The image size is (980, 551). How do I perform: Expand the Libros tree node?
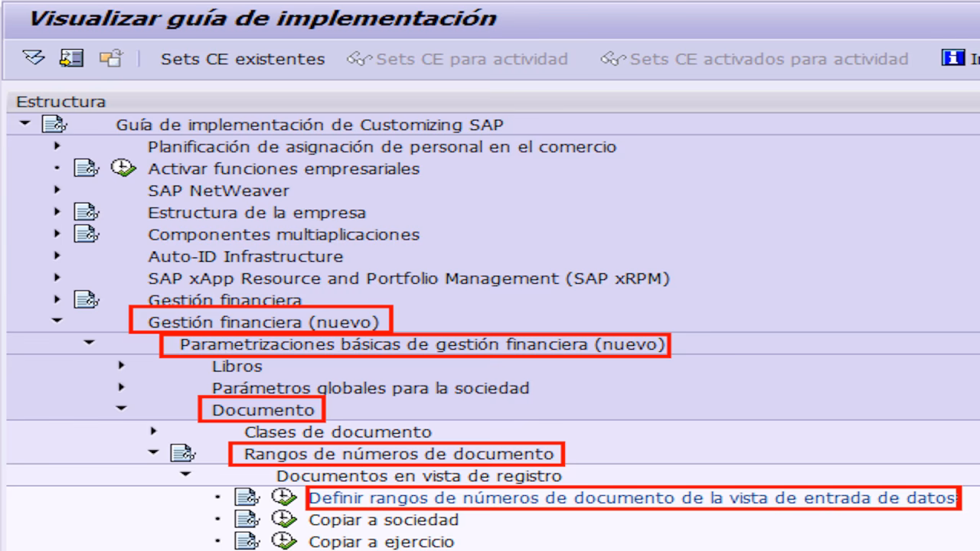tap(122, 367)
